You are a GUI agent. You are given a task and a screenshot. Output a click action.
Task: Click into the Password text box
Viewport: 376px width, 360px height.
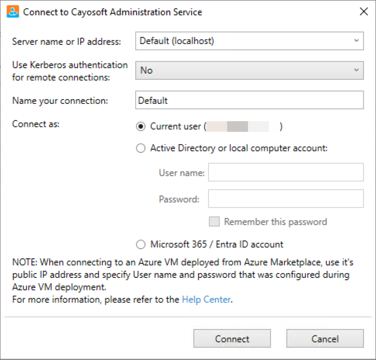click(286, 199)
